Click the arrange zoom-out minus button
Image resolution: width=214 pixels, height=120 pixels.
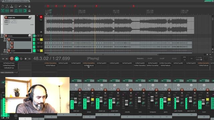(210, 55)
